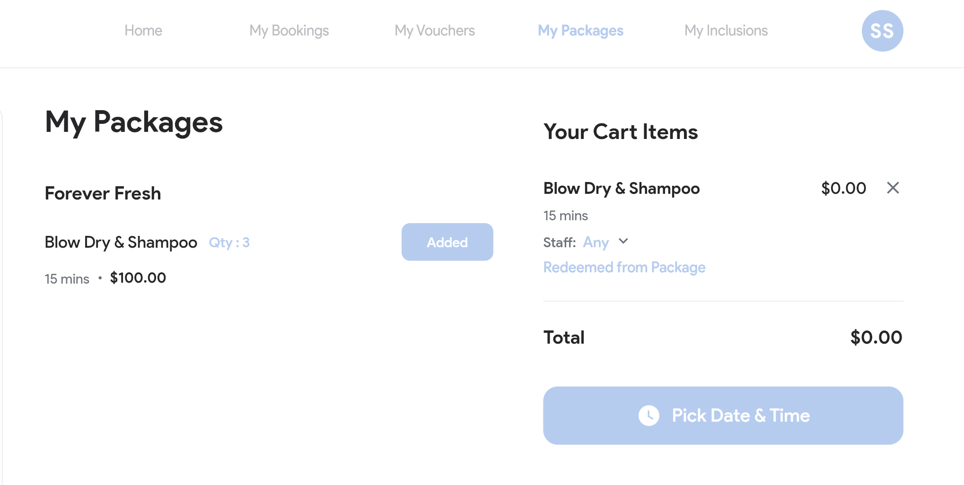
Task: Select the Any staff option
Action: click(596, 242)
